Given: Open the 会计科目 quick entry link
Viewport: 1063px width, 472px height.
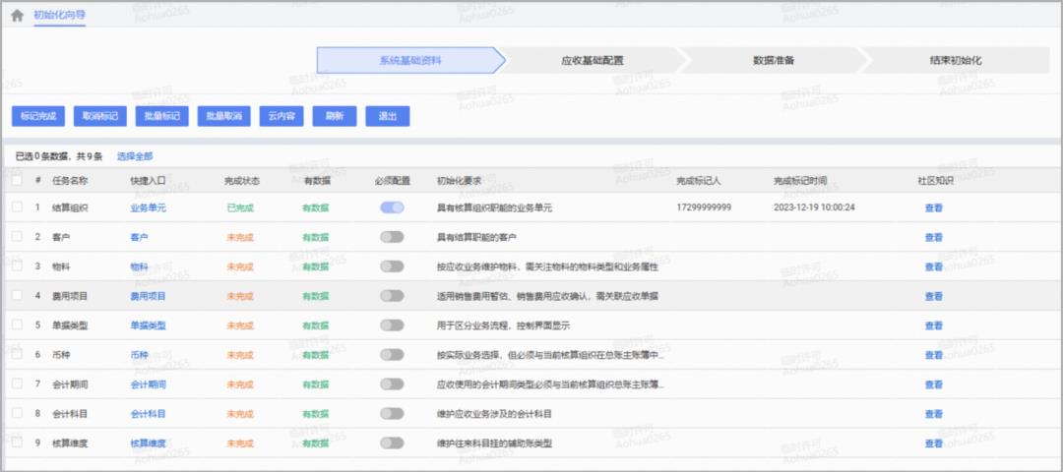Looking at the screenshot, I should pos(148,414).
